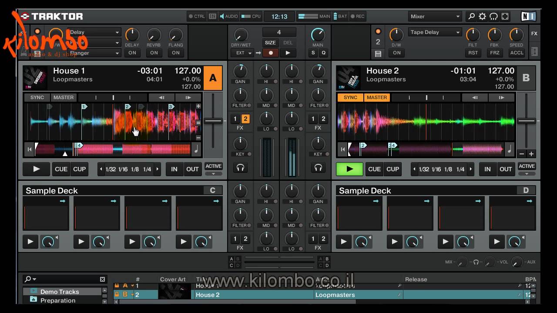Click Deck B tempo plus button
Image resolution: width=557 pixels, height=313 pixels.
pyautogui.click(x=531, y=154)
